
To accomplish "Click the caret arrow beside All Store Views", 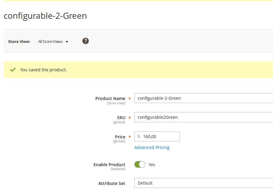I will (x=67, y=42).
